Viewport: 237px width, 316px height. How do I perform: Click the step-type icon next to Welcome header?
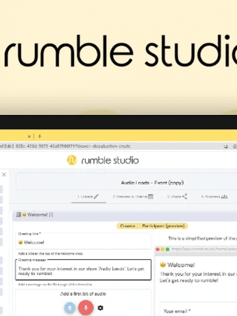coord(19,214)
